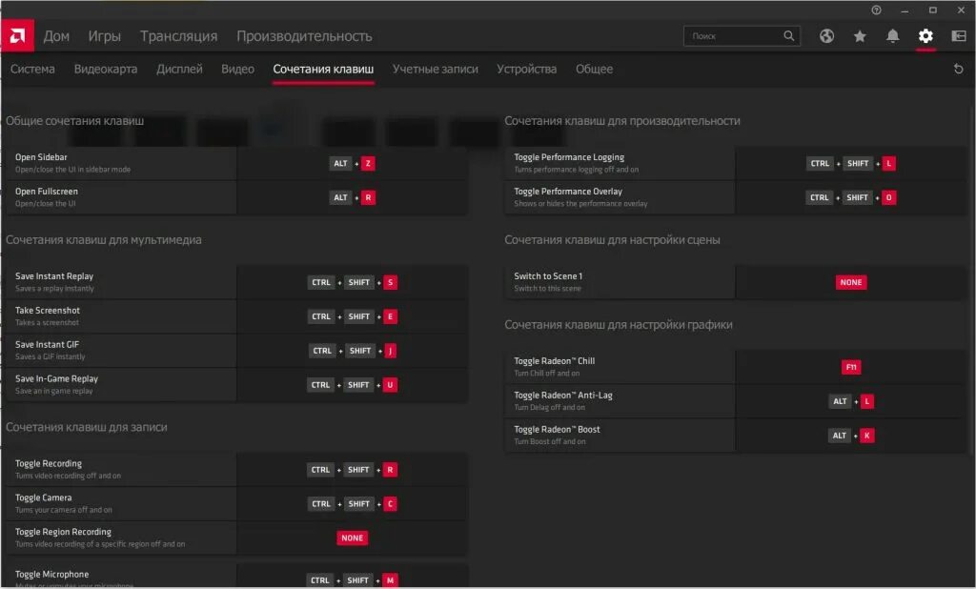This screenshot has width=976, height=589.
Task: Edit Radeon Chill F11 hotkey
Action: 851,367
